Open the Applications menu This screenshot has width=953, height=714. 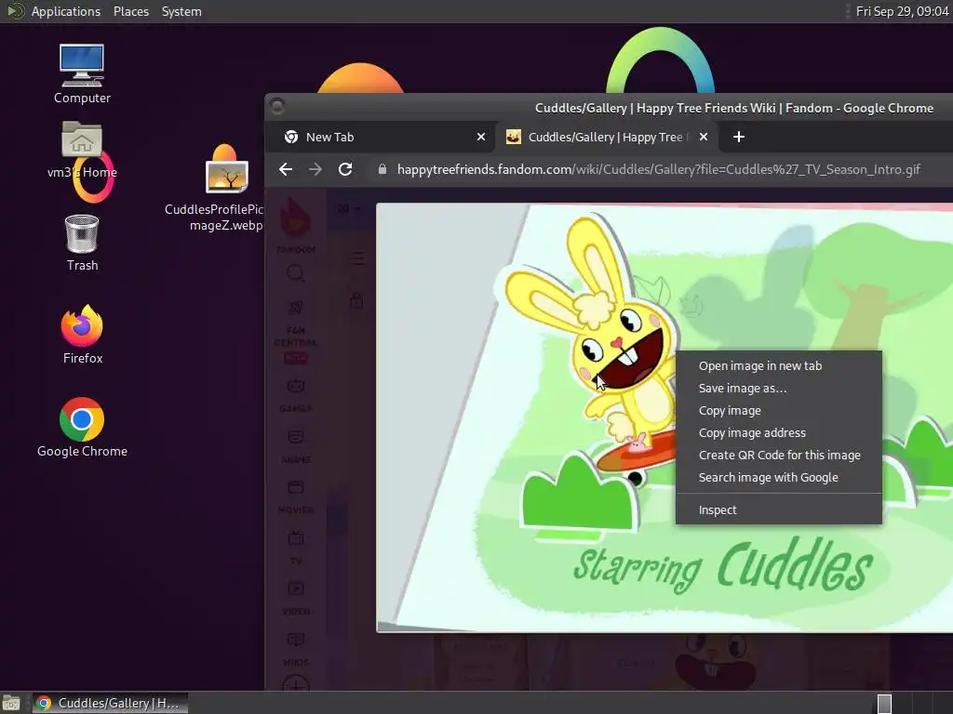[x=66, y=11]
